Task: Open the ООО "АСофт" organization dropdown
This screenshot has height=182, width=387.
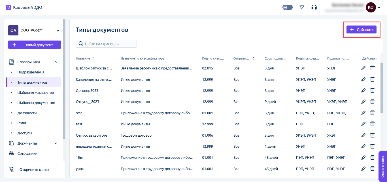Action: (x=58, y=30)
